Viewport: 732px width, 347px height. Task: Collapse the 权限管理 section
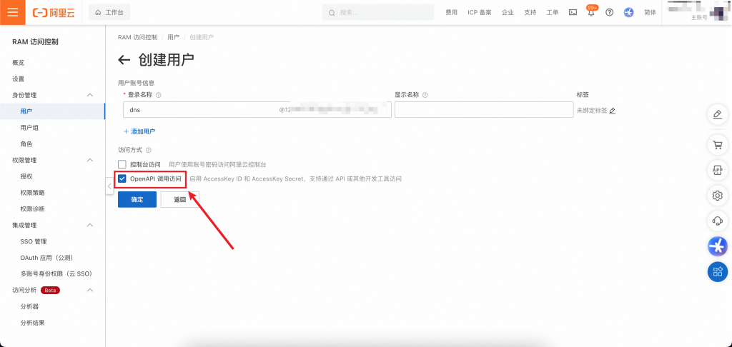pos(90,160)
